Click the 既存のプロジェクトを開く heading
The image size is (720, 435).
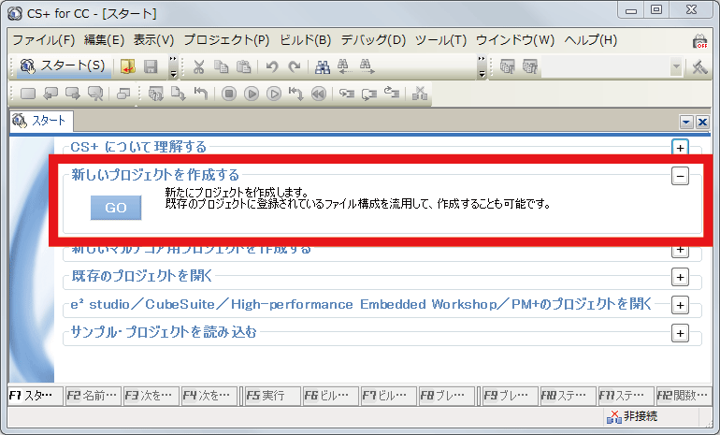[142, 276]
